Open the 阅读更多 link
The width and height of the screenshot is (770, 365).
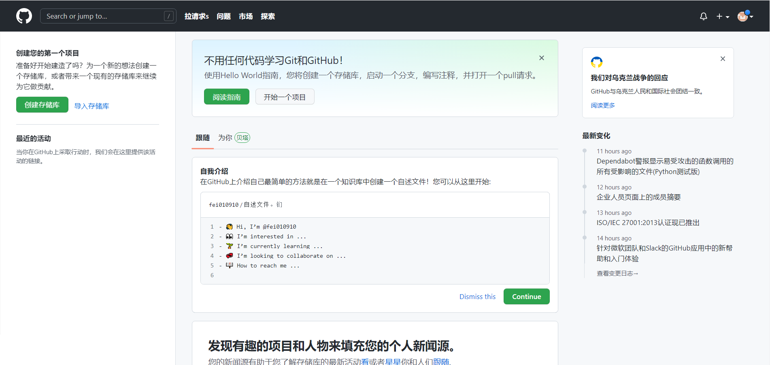point(603,105)
